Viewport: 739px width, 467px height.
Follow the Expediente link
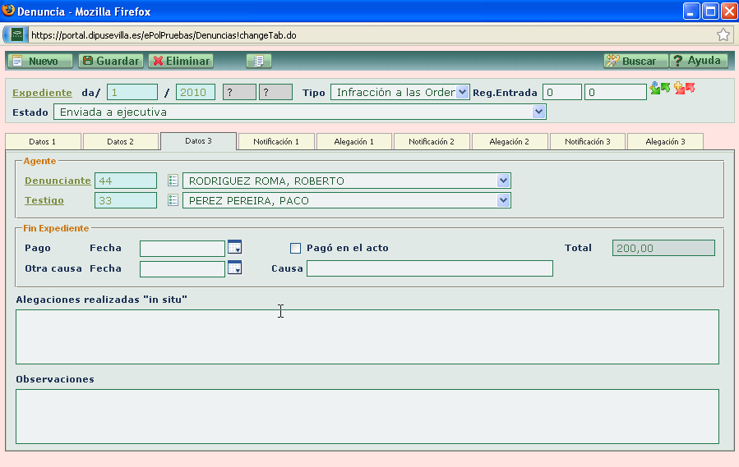point(42,93)
